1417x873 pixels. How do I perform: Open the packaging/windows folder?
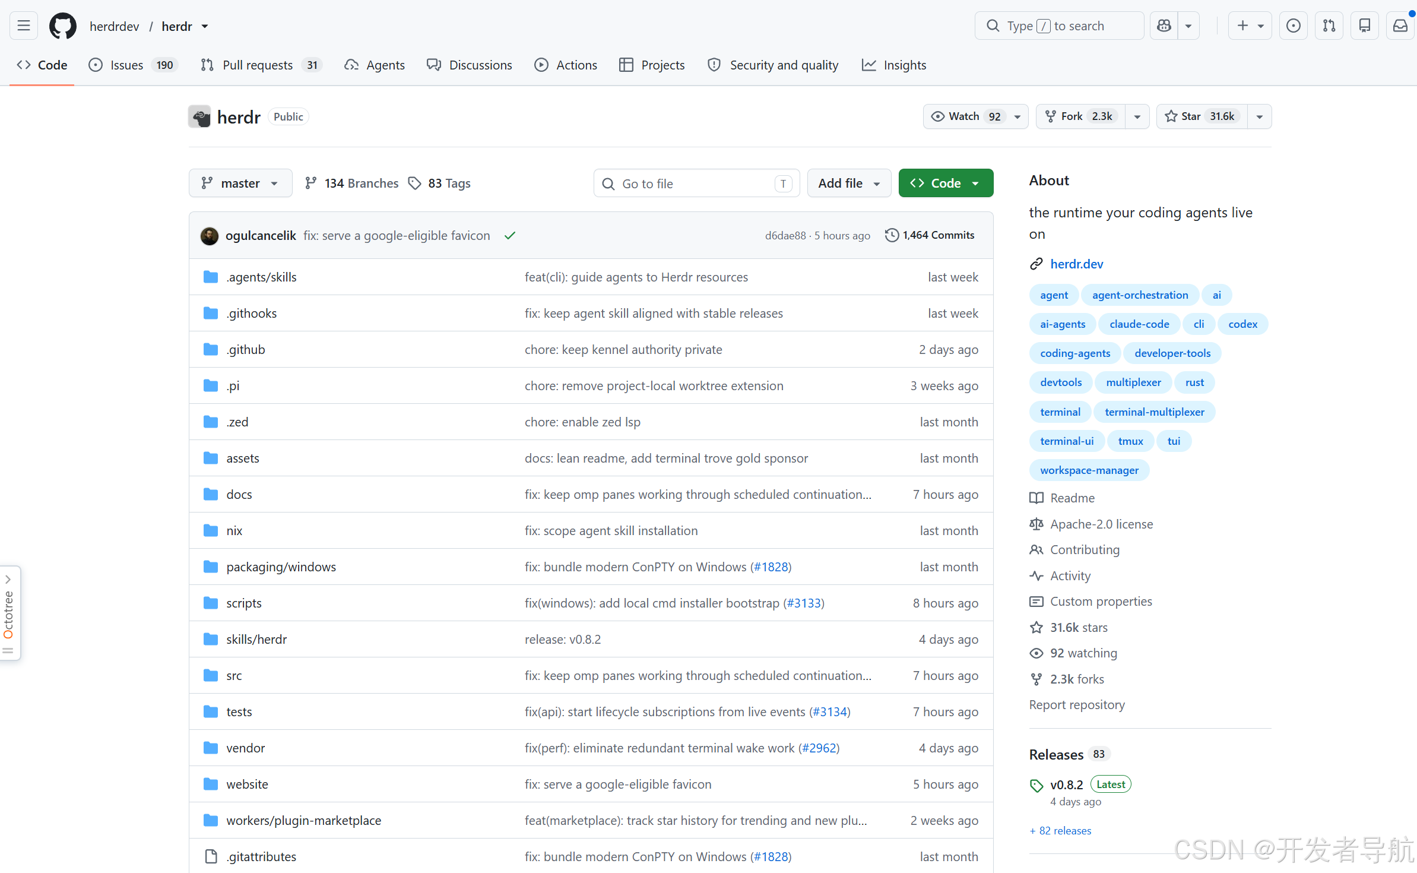(281, 567)
